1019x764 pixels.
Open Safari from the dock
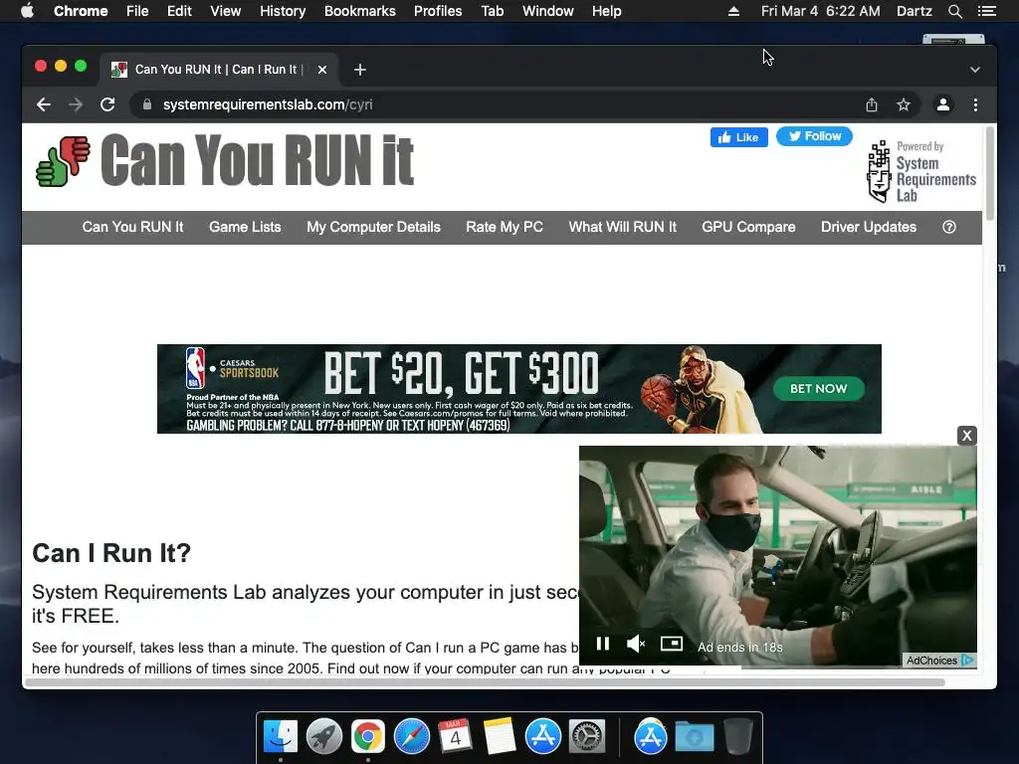412,736
